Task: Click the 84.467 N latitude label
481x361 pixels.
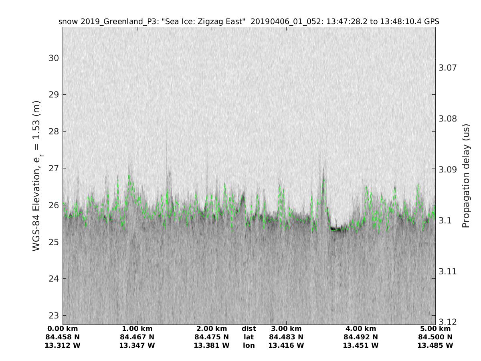Action: [137, 337]
